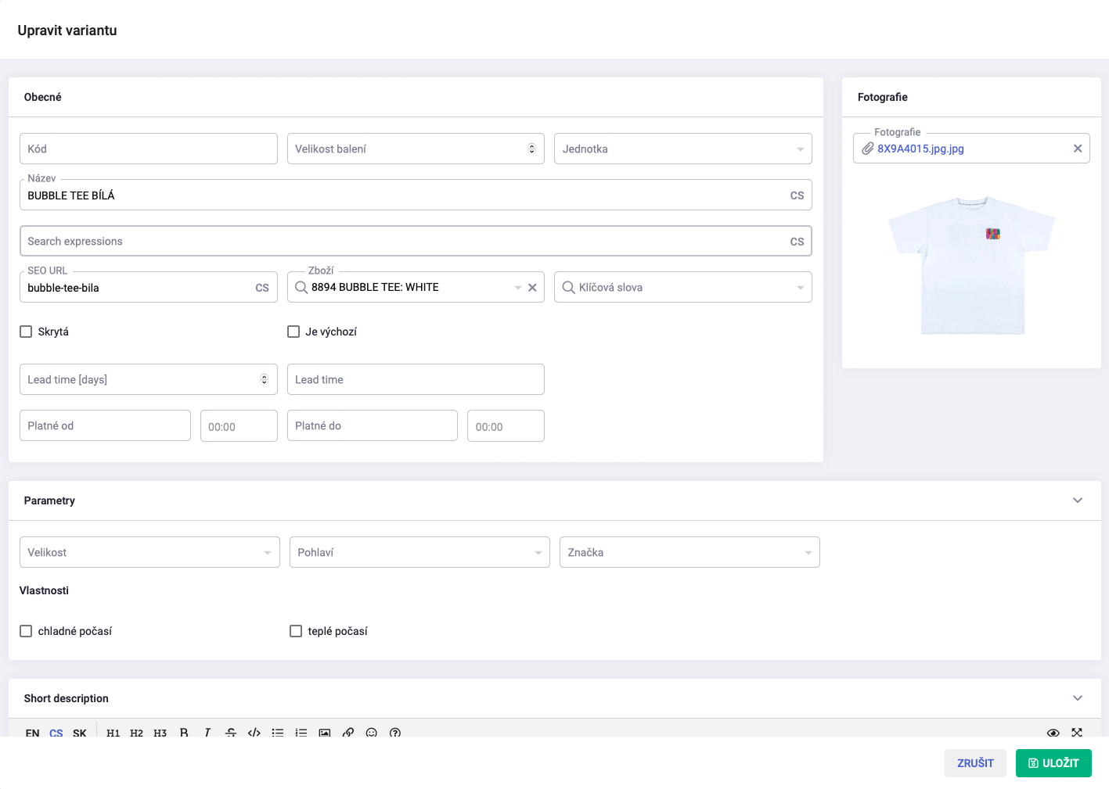Open the Pohlaví dropdown

pos(419,552)
